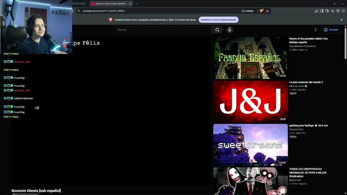
Task: Expand the tab search dropdown arrow
Action: (320, 4)
